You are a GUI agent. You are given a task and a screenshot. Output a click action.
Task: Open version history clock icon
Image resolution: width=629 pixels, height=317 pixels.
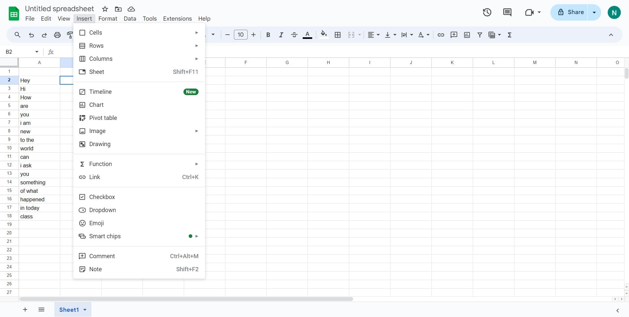point(487,12)
